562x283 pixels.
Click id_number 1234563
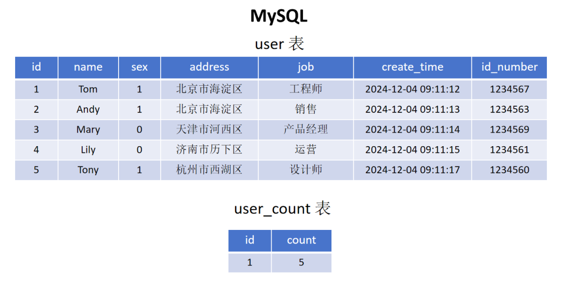(509, 109)
